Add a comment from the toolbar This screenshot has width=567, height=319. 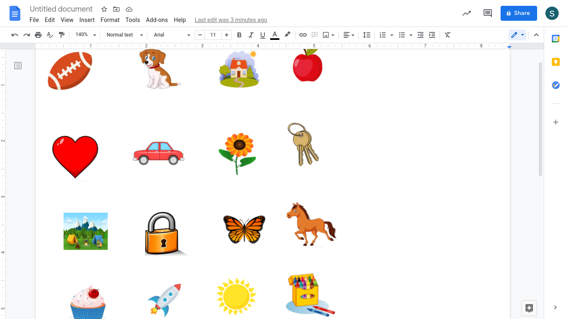(315, 35)
